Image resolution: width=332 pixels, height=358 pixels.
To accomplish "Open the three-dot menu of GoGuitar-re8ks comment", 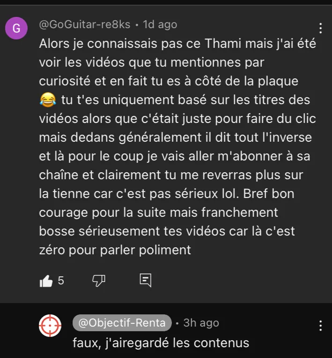I will coord(321,28).
